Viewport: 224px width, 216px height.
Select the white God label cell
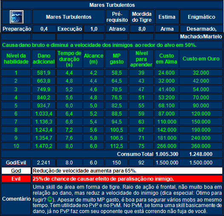tap(16, 171)
